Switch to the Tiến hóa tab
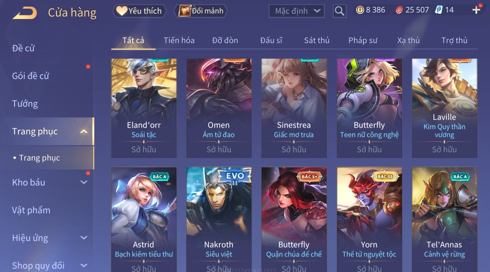This screenshot has height=272, width=490. pyautogui.click(x=179, y=40)
